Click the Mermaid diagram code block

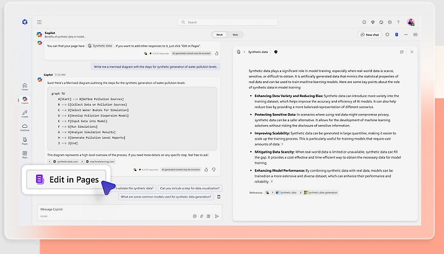click(132, 118)
